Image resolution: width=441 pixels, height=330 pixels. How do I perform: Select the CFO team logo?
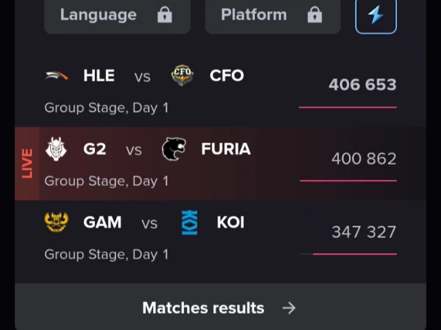pyautogui.click(x=182, y=75)
